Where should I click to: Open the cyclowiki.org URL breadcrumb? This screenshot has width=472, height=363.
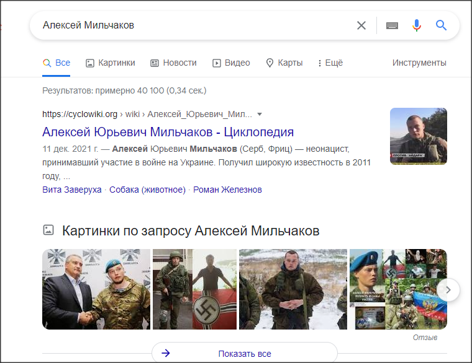pyautogui.click(x=147, y=114)
